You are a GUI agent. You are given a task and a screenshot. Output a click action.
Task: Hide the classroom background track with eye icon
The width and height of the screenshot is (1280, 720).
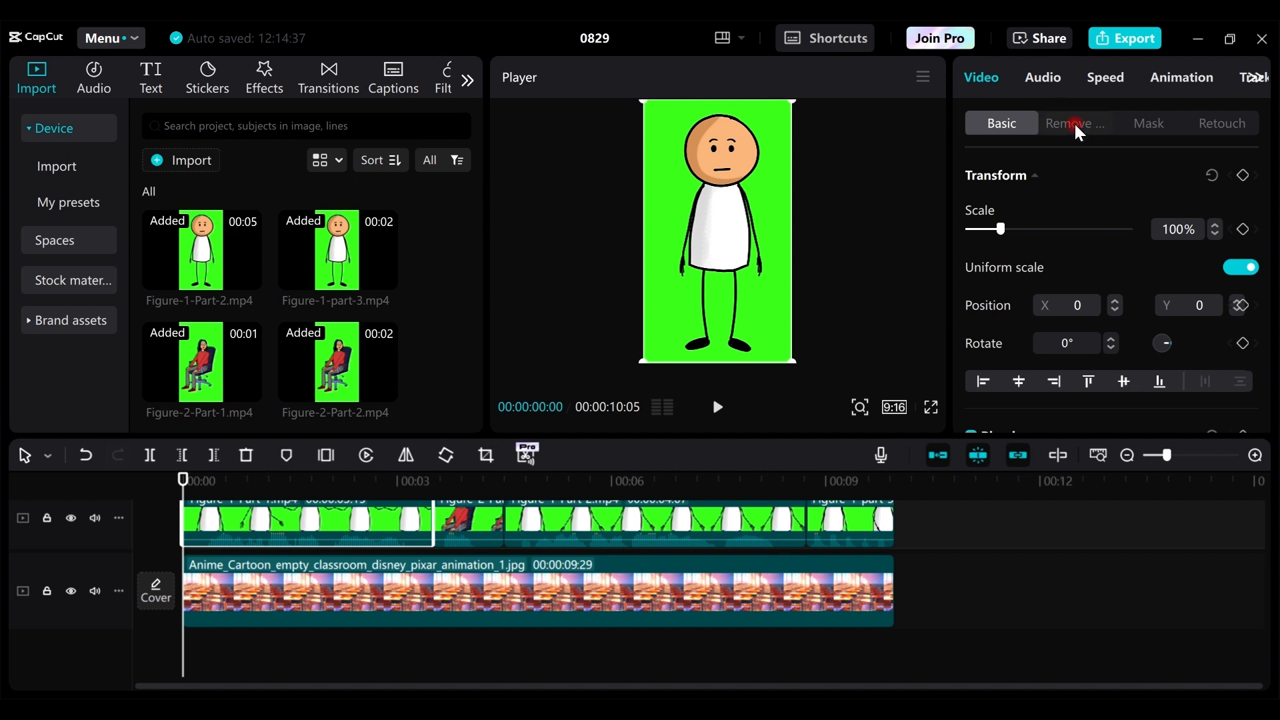pos(71,591)
